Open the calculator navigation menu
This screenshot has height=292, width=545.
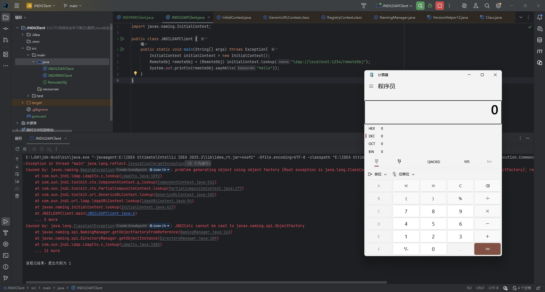tap(371, 86)
